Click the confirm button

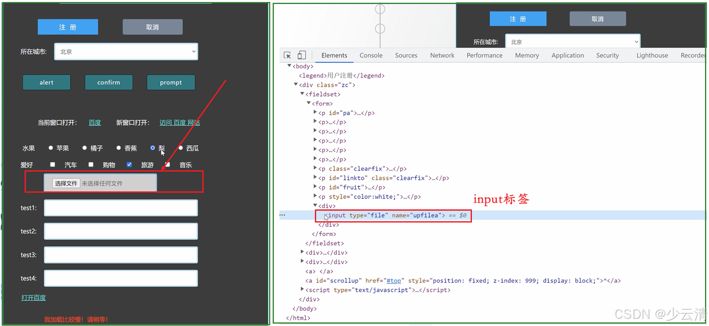(109, 82)
